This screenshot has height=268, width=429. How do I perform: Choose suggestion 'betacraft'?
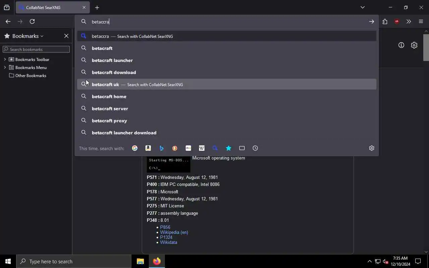tap(227, 48)
